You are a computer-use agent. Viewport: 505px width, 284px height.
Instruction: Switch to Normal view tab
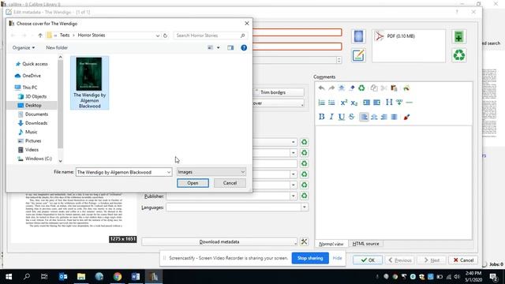(x=331, y=244)
